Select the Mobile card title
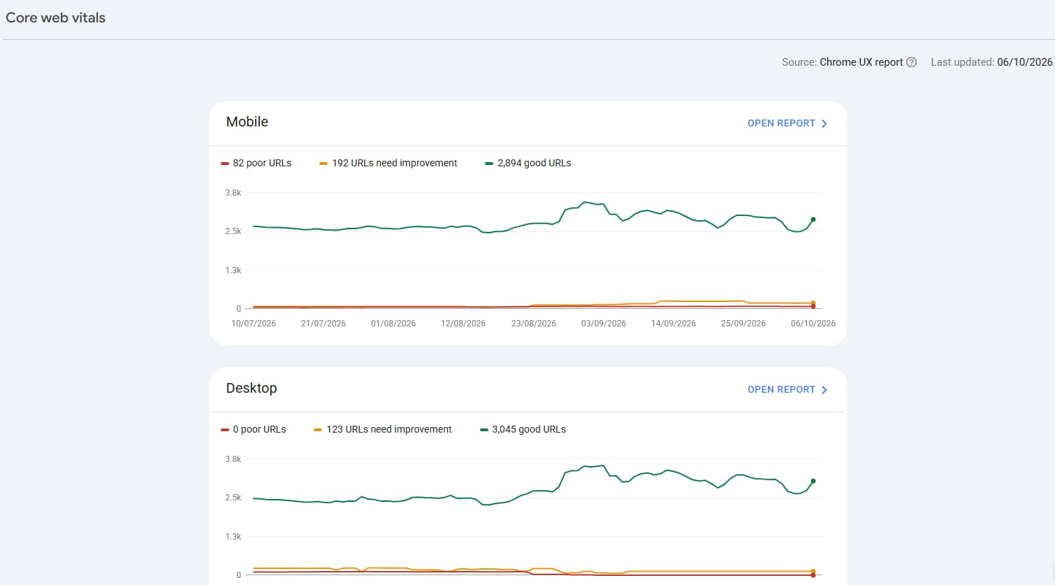The width and height of the screenshot is (1055, 585). (x=247, y=122)
